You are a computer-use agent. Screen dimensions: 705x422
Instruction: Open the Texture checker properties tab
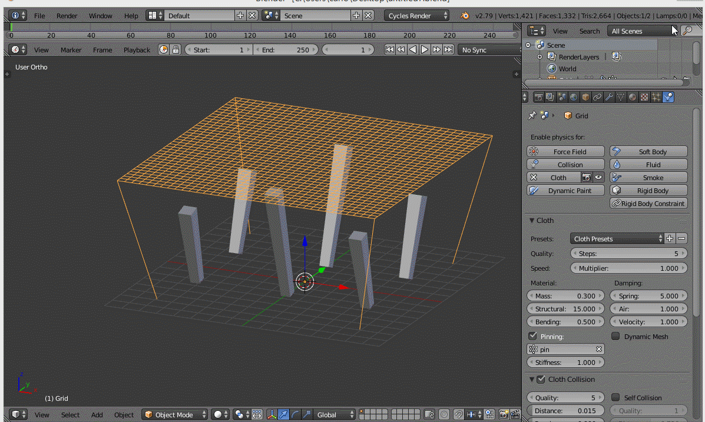point(643,97)
